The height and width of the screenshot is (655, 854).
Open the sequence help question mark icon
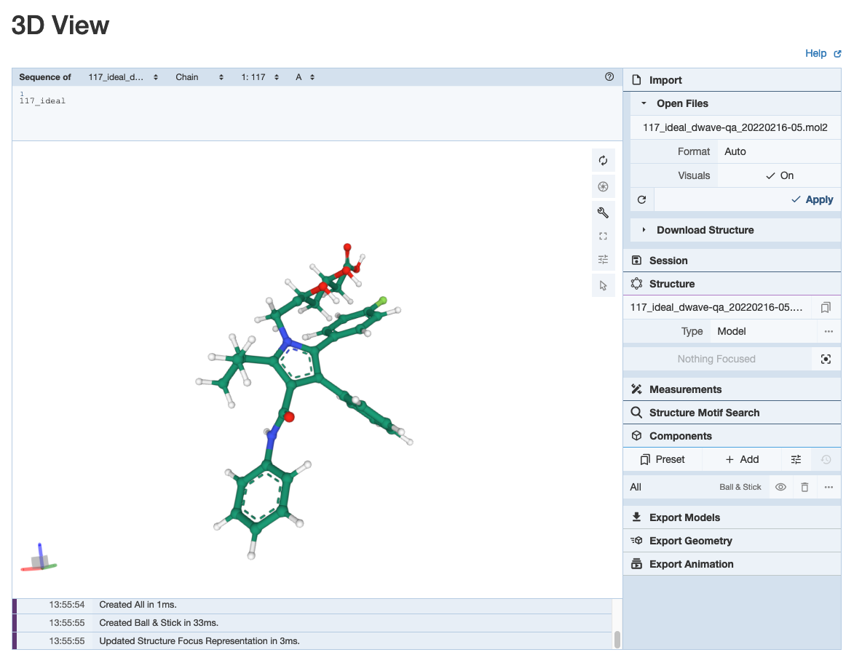609,76
